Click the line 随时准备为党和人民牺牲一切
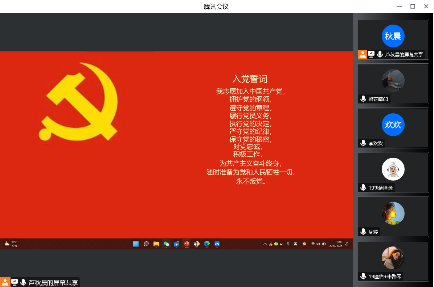The image size is (434, 287). click(x=250, y=172)
